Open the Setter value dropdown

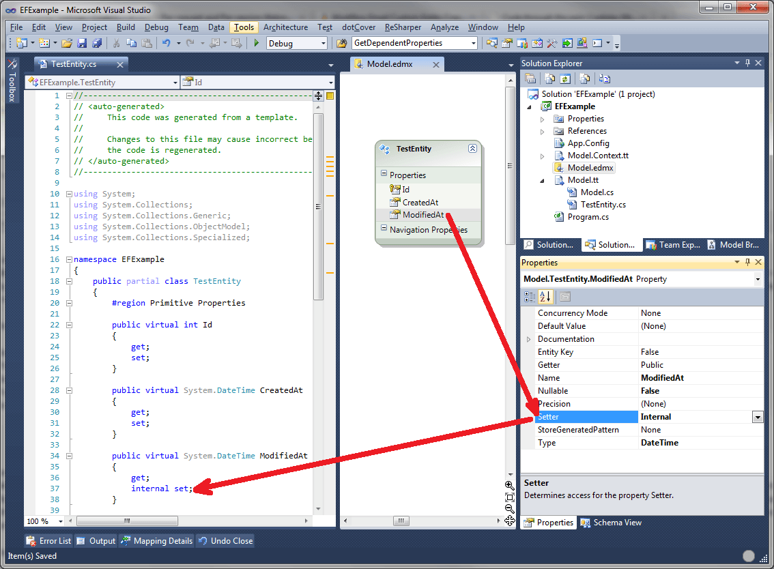pos(757,417)
